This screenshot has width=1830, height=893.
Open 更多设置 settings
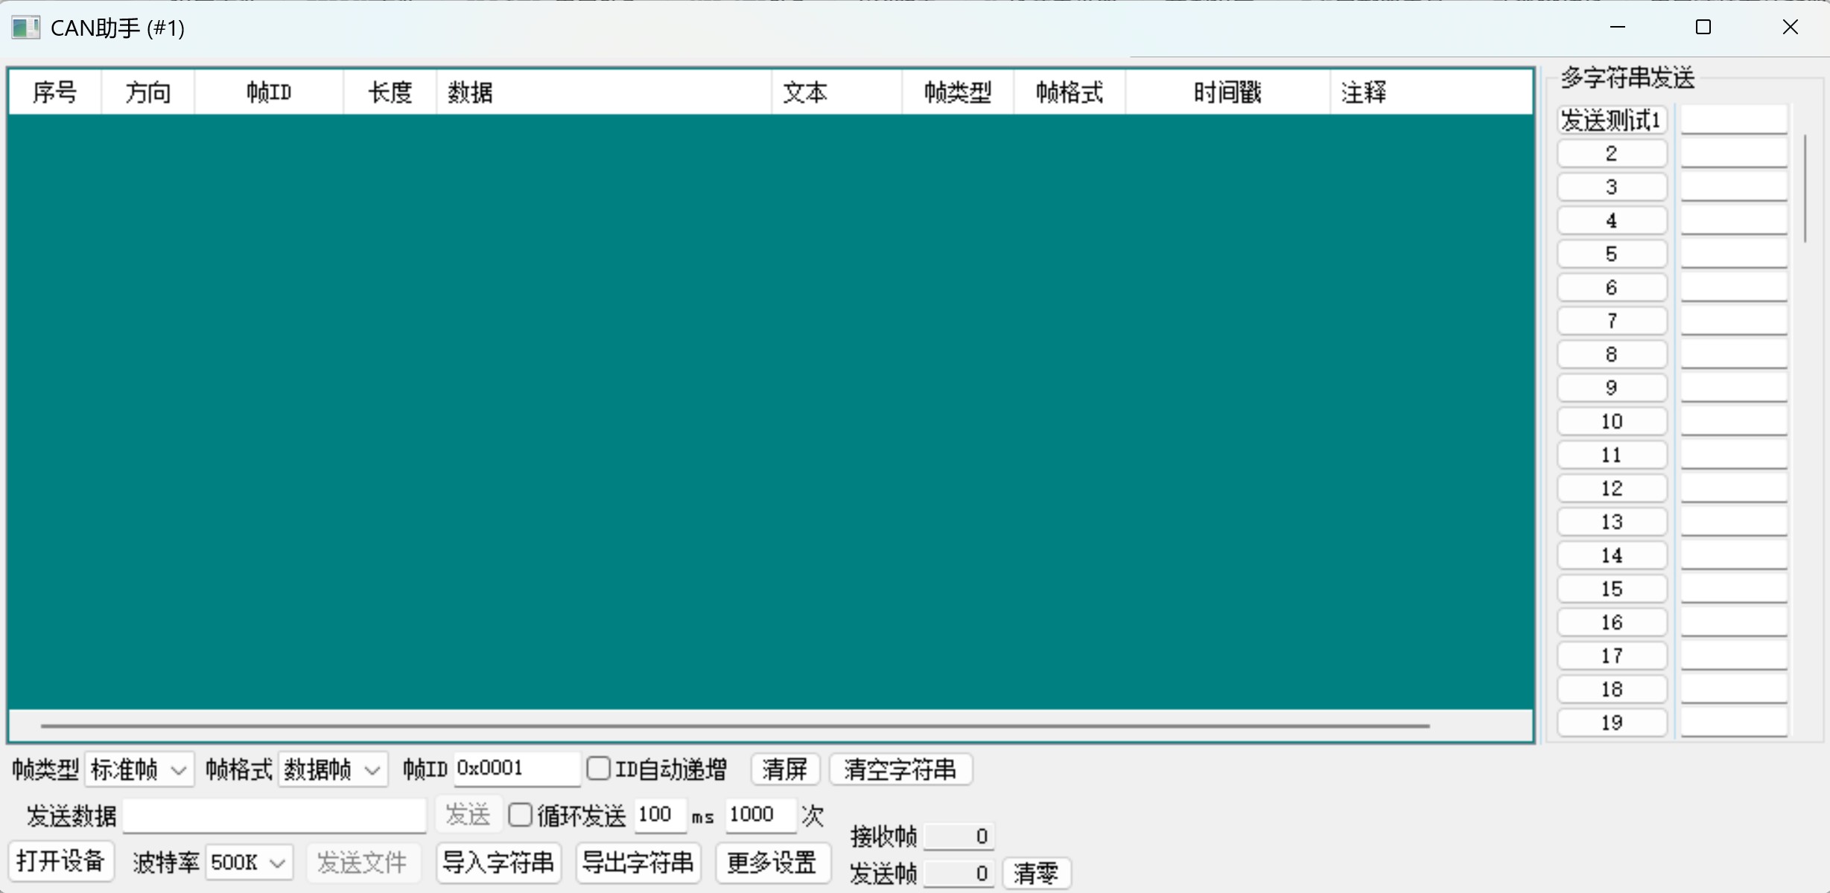click(772, 863)
